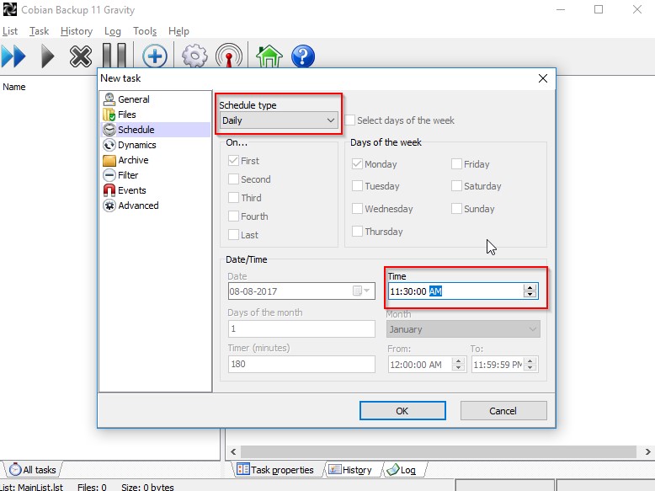Open Options via the gear icon
The width and height of the screenshot is (655, 491).
(x=194, y=56)
